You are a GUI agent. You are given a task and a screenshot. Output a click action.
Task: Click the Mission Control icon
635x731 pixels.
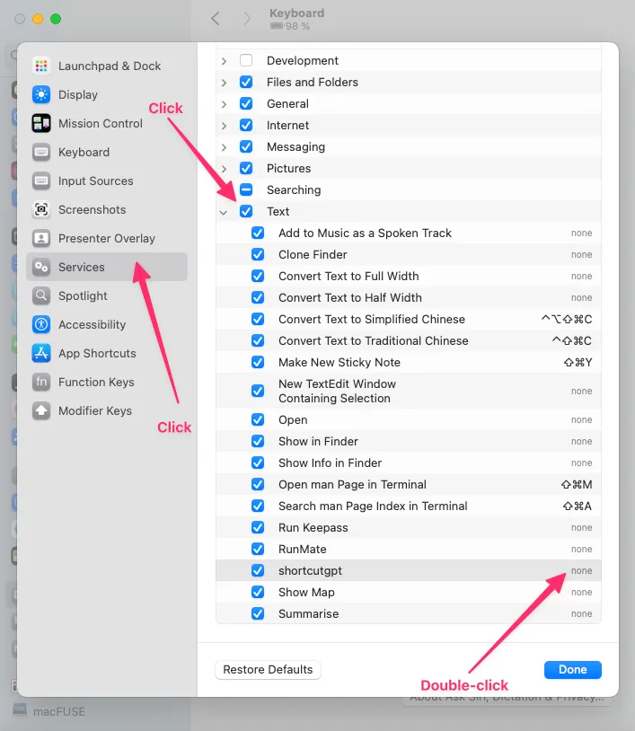point(41,124)
